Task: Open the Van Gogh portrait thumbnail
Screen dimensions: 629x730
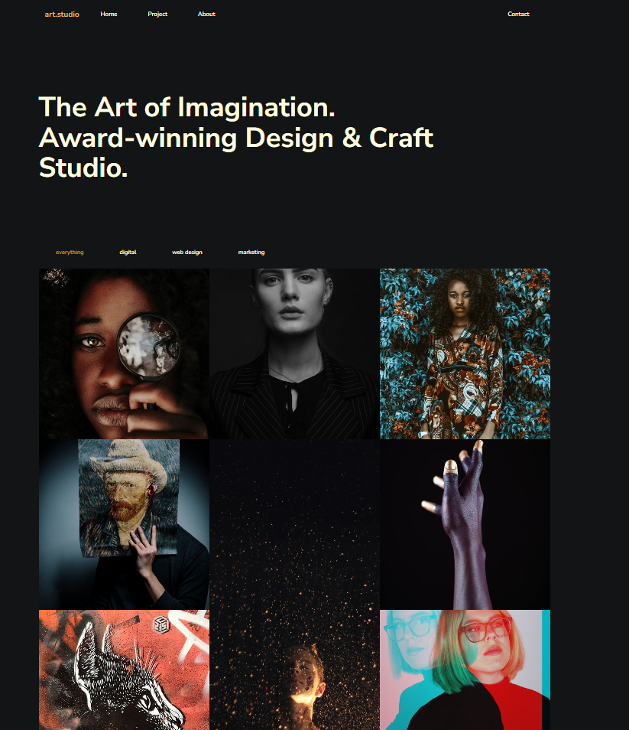Action: coord(124,524)
